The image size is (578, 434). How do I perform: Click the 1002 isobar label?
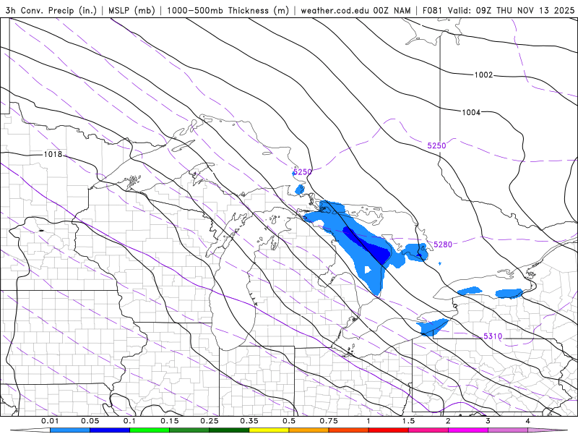(x=483, y=75)
